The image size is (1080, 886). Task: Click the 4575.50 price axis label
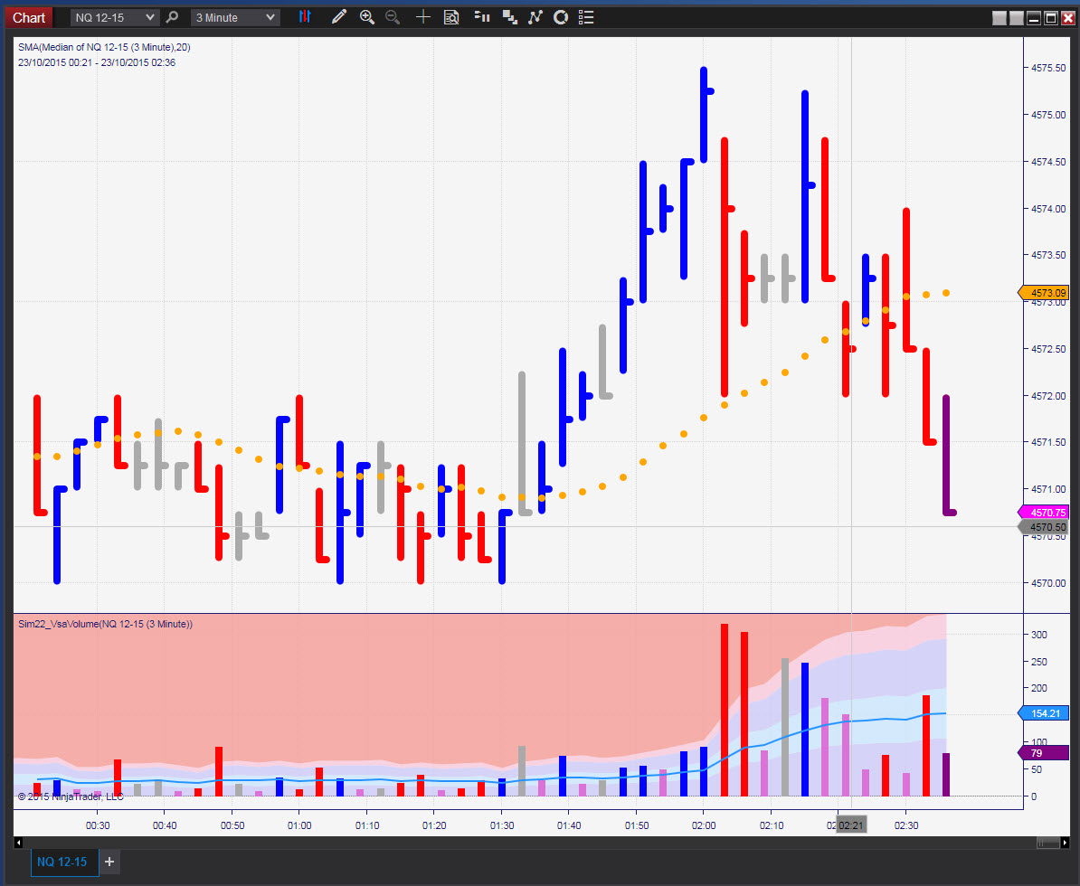point(1048,68)
